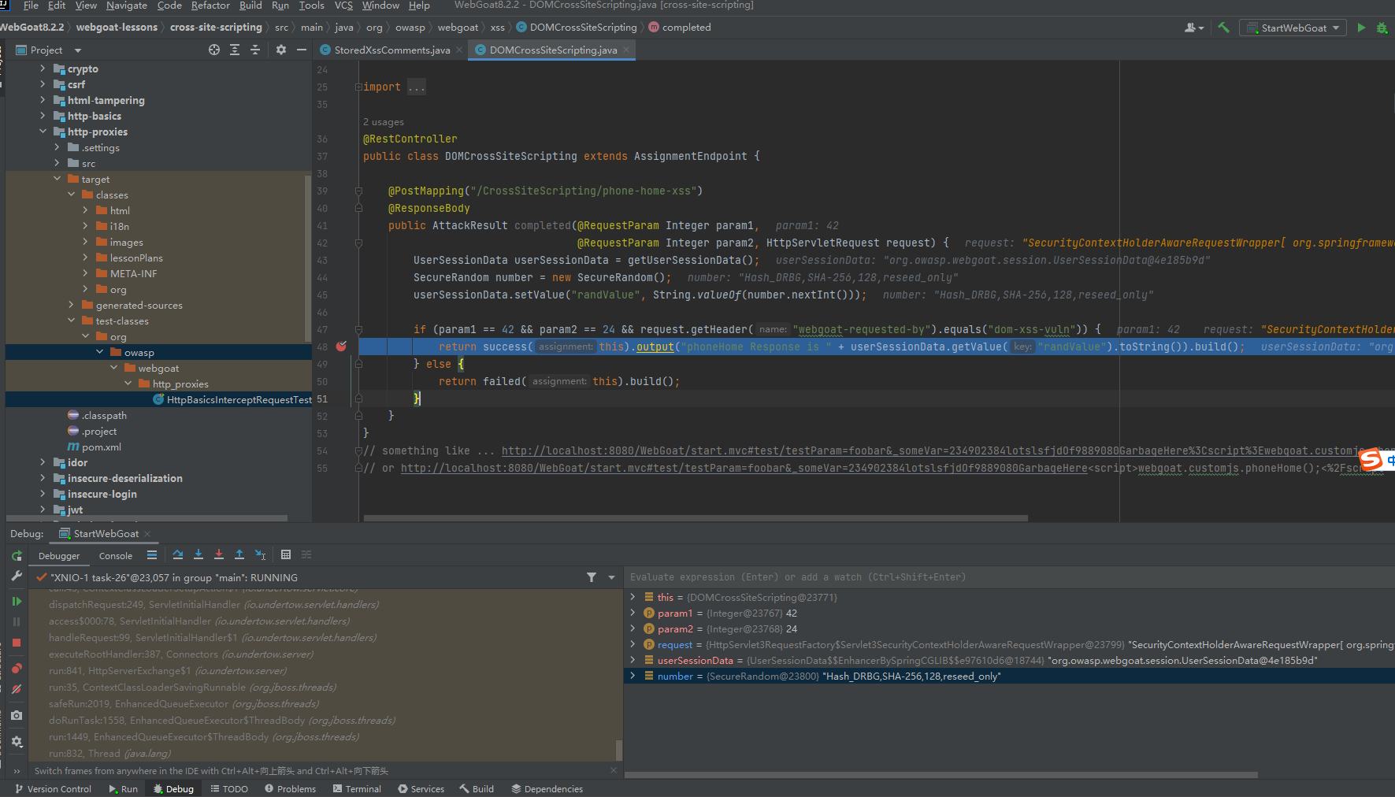Image resolution: width=1395 pixels, height=797 pixels.
Task: Resume the paused program in debugger
Action: coord(17,602)
